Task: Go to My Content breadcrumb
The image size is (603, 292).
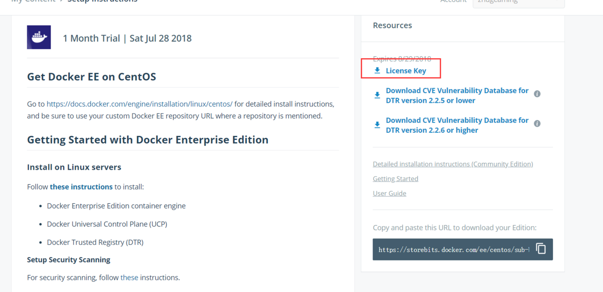Action: [x=33, y=1]
